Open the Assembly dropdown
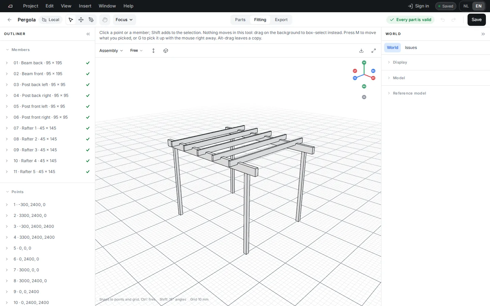This screenshot has height=306, width=490. (x=111, y=51)
